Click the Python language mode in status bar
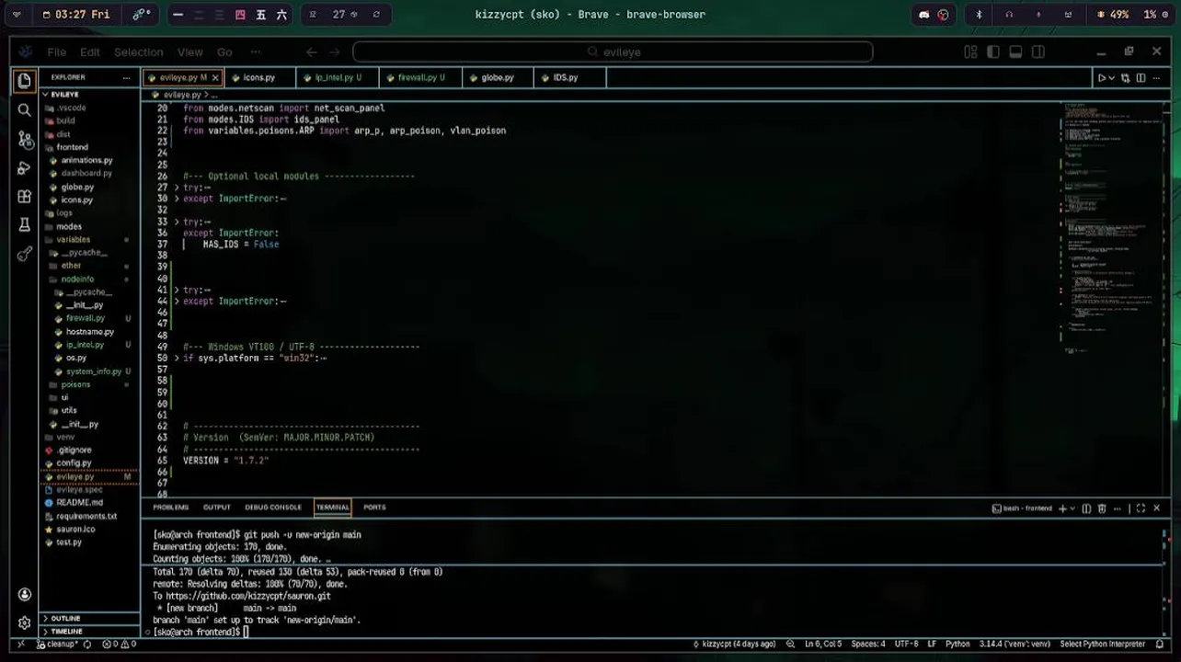Viewport: 1181px width, 662px height. click(x=957, y=645)
